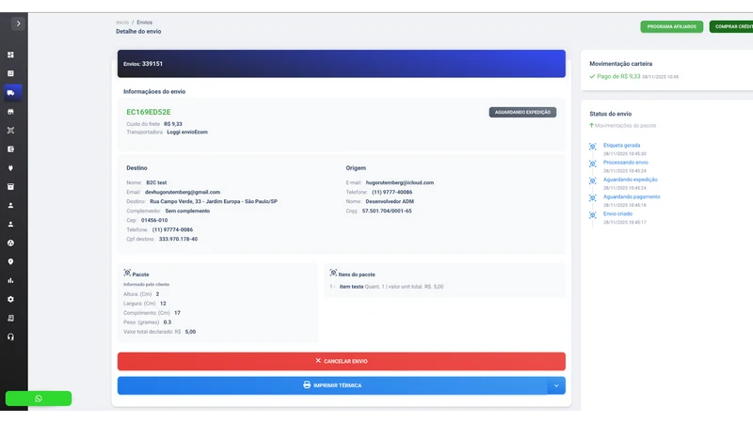Open the dashboard icon in sidebar
Image resolution: width=753 pixels, height=423 pixels.
(10, 55)
